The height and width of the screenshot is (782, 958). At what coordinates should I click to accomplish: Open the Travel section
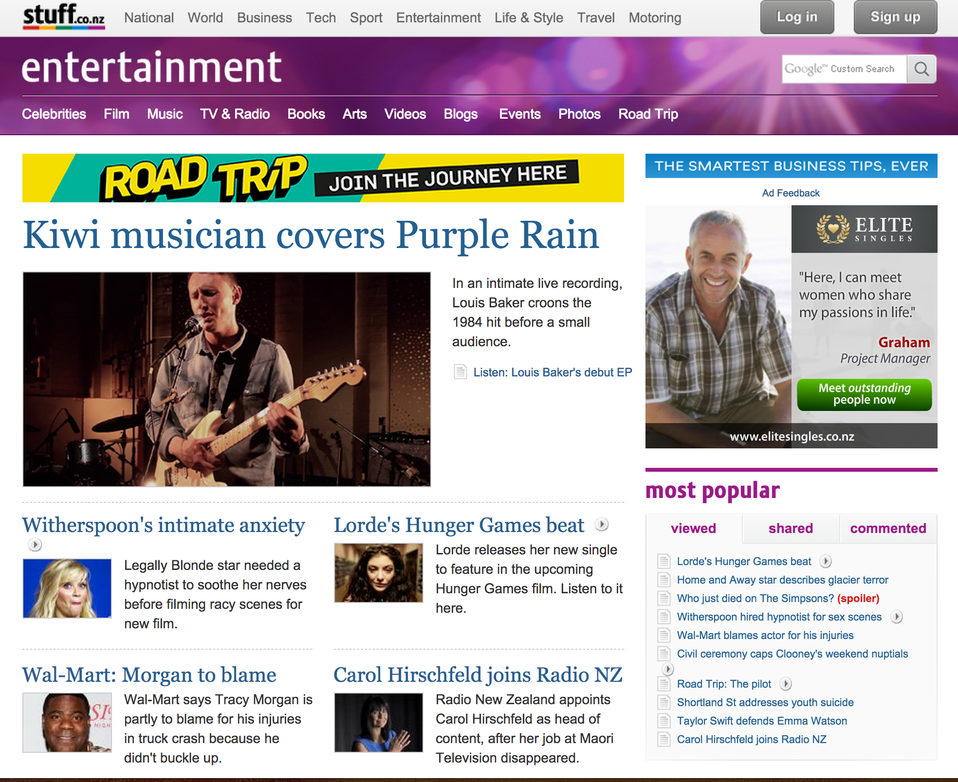pyautogui.click(x=596, y=18)
